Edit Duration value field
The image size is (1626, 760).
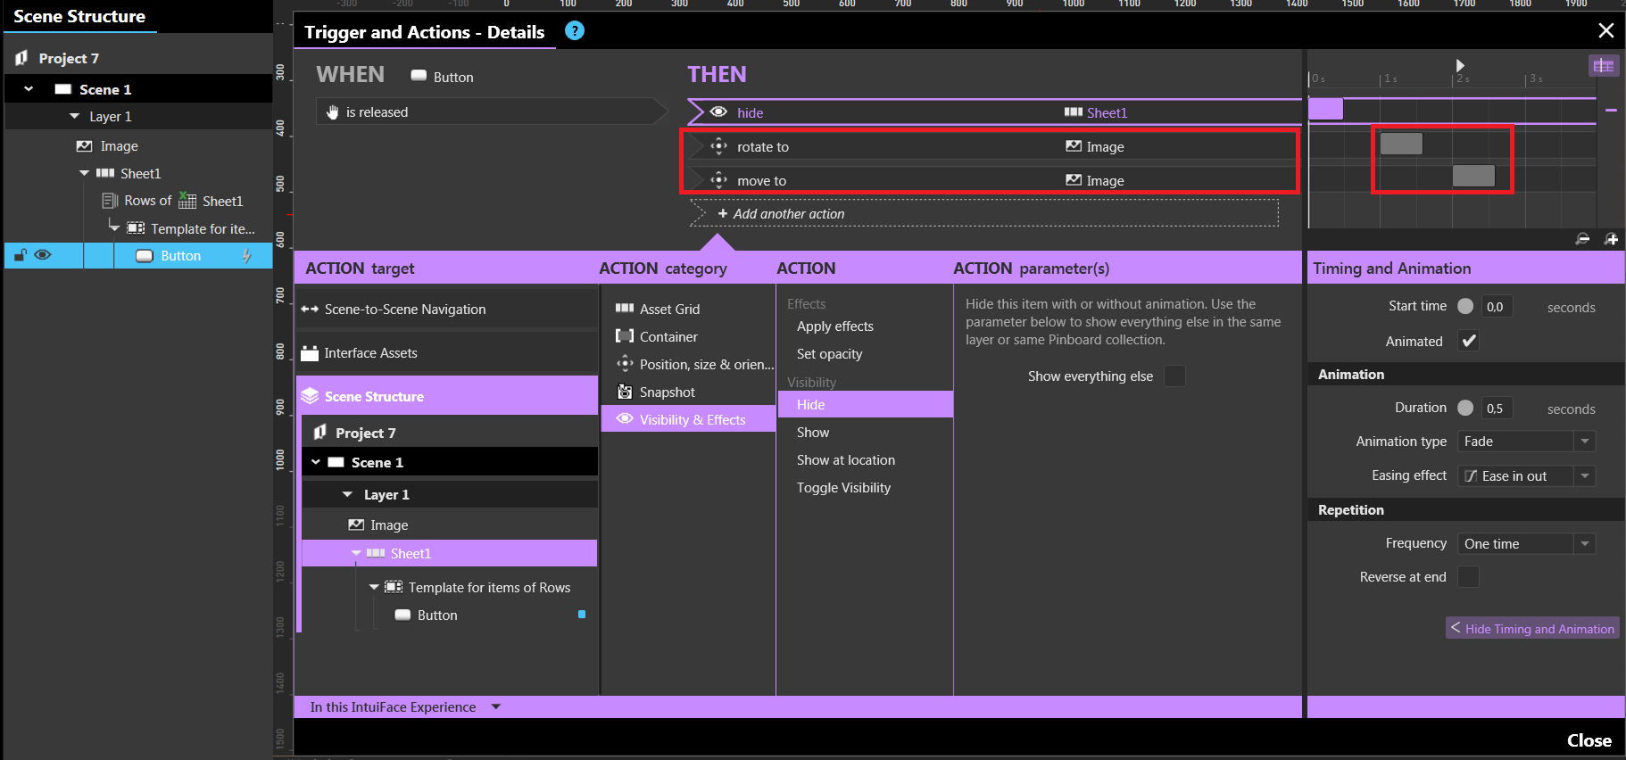point(1497,409)
